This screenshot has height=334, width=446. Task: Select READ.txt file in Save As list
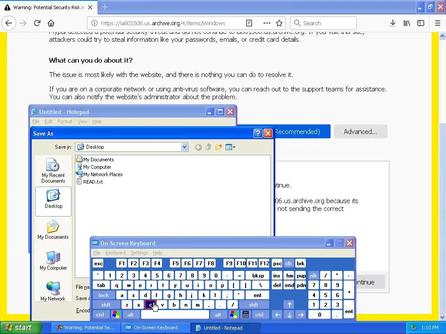90,182
